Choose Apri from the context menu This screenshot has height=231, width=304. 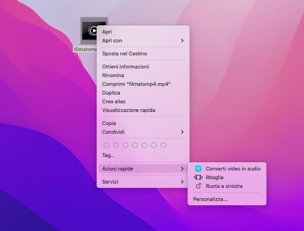point(143,32)
